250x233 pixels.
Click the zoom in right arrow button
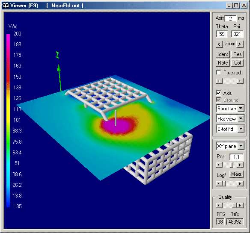[x=240, y=44]
